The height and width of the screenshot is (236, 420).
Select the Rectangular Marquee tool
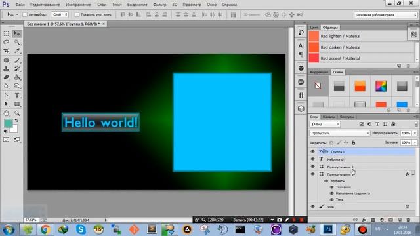tap(7, 33)
